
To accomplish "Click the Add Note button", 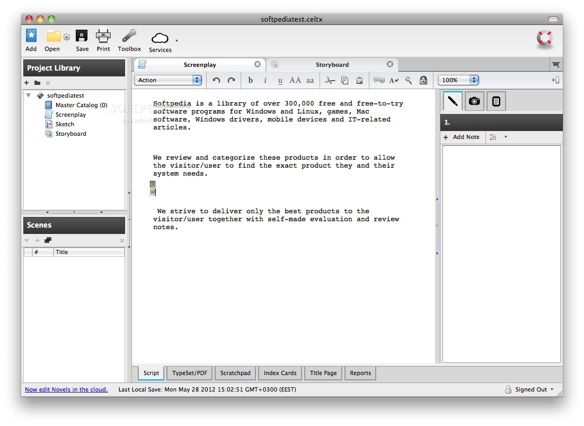I will (462, 137).
